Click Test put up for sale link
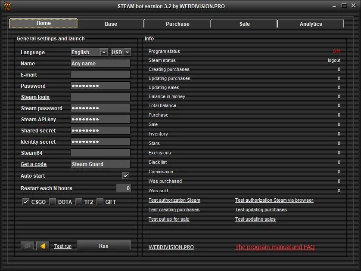The width and height of the screenshot is (361, 271). click(x=169, y=219)
